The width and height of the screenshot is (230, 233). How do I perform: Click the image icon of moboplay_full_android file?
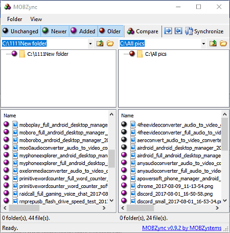[15, 125]
